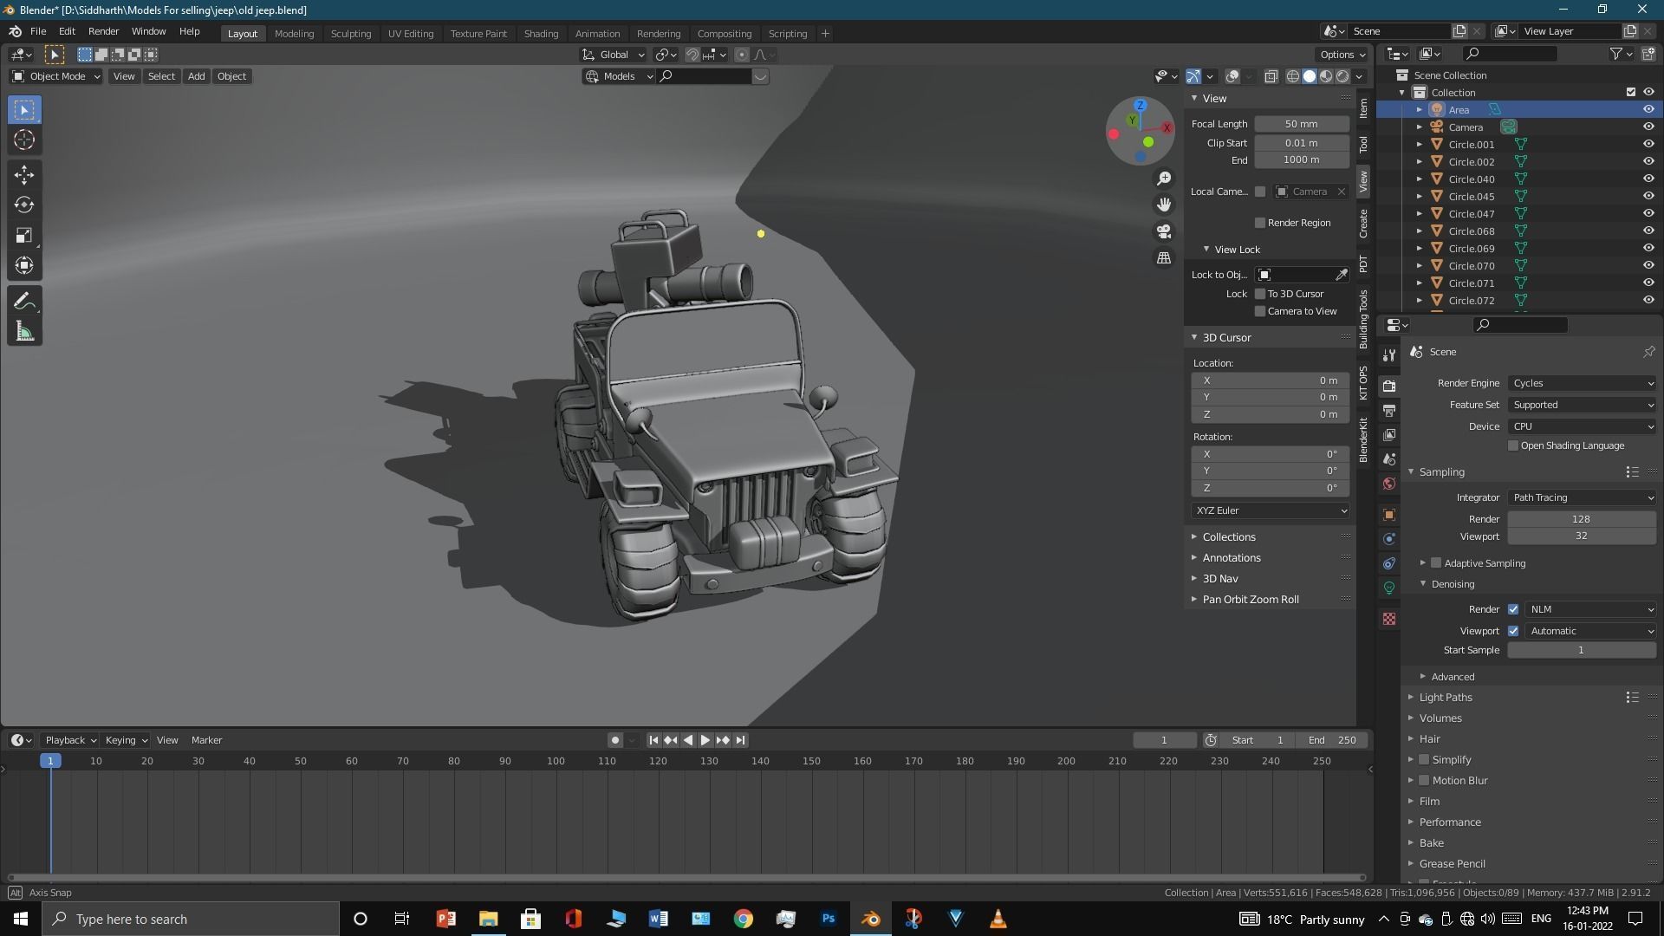
Task: Open the Integrator dropdown
Action: tap(1583, 497)
